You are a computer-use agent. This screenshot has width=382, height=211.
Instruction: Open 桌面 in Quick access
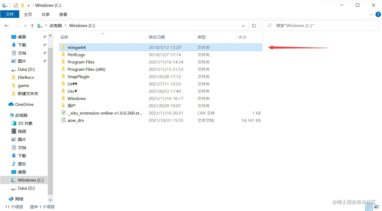(x=22, y=37)
